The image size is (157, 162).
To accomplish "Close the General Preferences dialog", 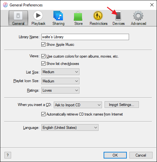I will pyautogui.click(x=152, y=5).
